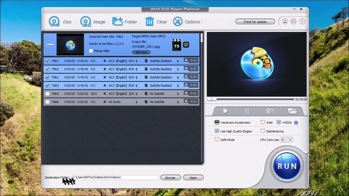Click the Destination Folder path field

tap(115, 177)
